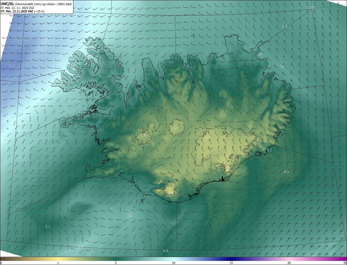
Task: Click the 1 tick on the color scale
Action: 58,263
